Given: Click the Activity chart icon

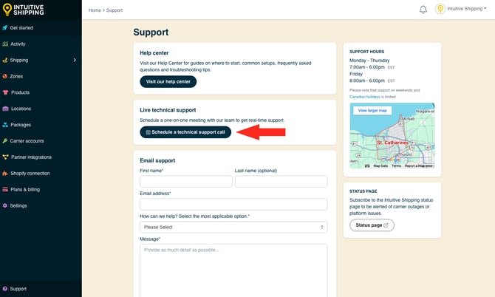Looking at the screenshot, I should pyautogui.click(x=5, y=44).
